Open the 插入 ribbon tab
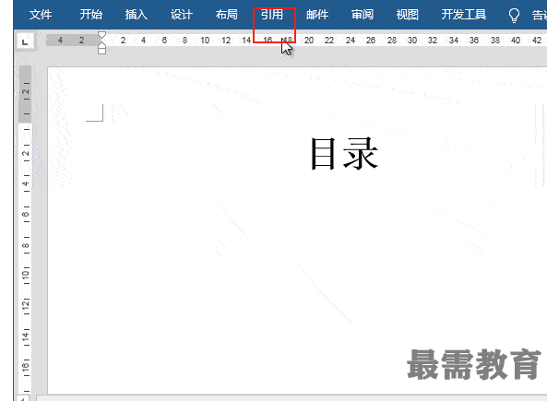This screenshot has height=401, width=547. pyautogui.click(x=137, y=15)
